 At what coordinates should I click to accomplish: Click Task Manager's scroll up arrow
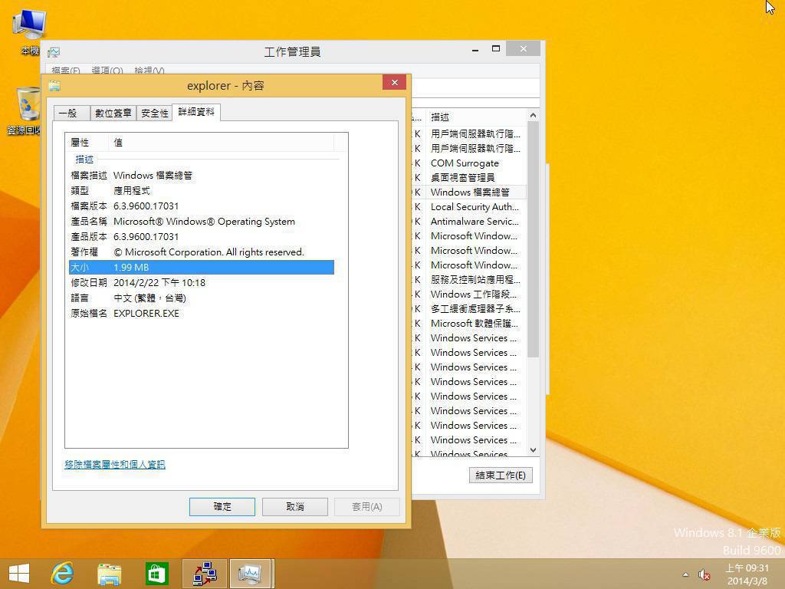pyautogui.click(x=534, y=116)
